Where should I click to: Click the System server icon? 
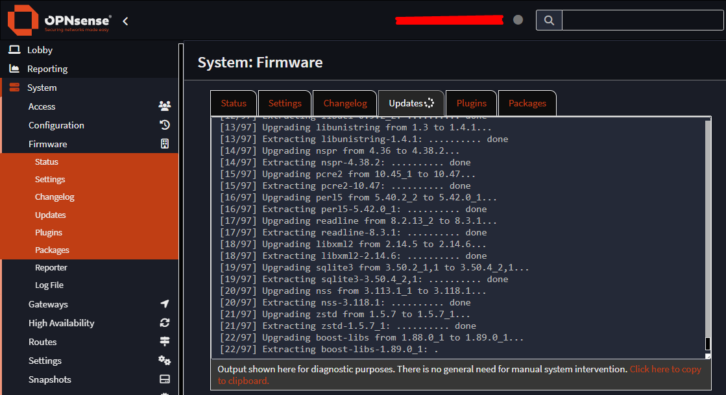(x=14, y=88)
